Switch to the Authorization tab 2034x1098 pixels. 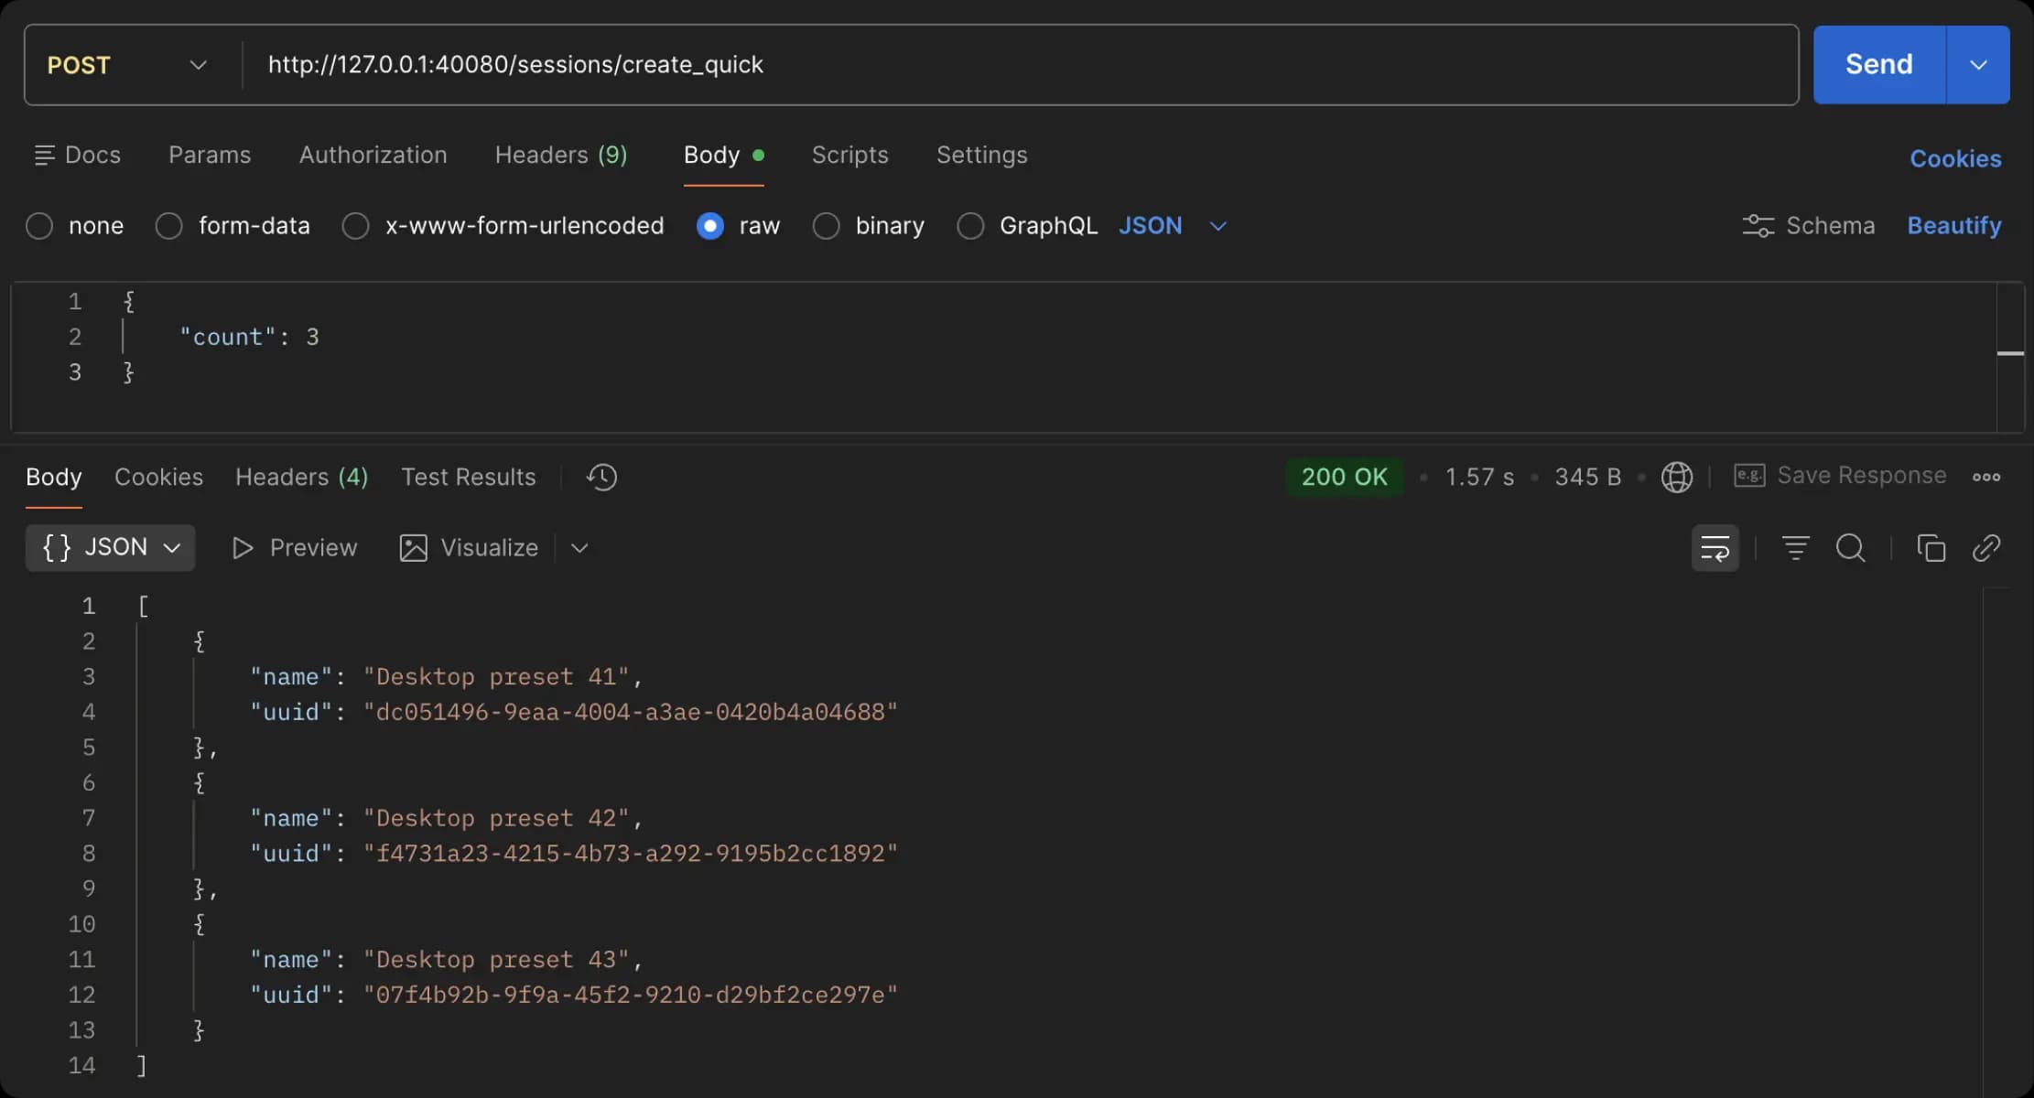pos(373,155)
